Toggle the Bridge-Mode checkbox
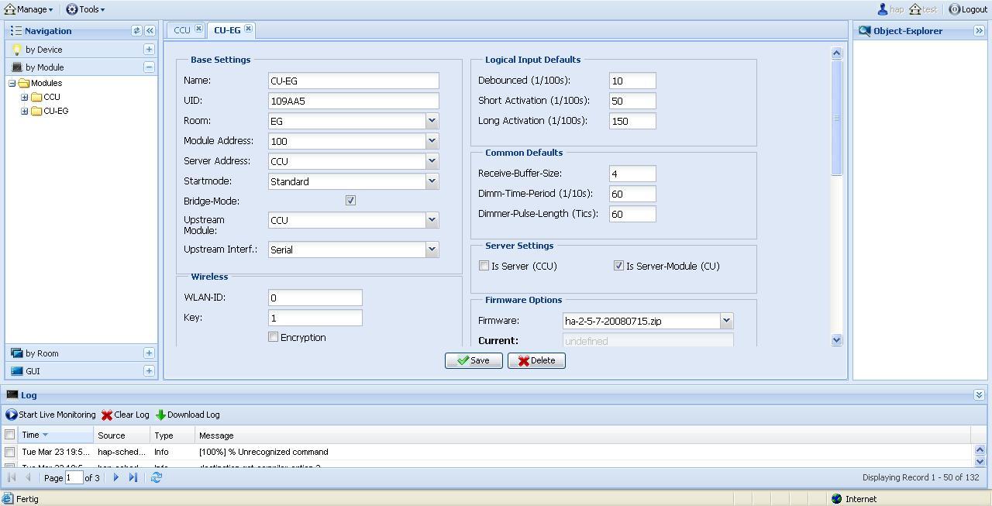 coord(350,200)
